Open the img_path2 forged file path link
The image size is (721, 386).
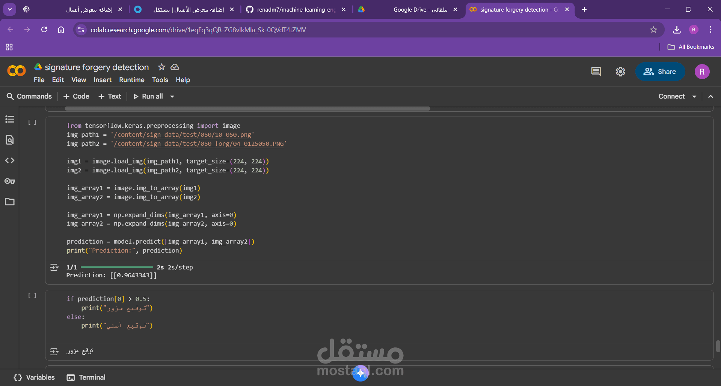199,144
